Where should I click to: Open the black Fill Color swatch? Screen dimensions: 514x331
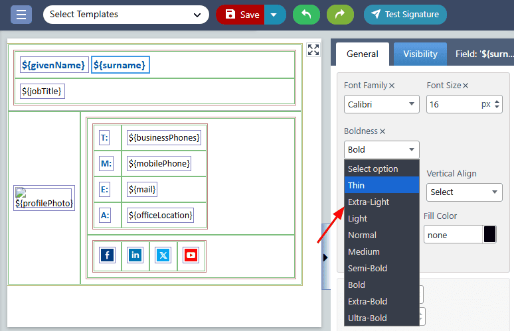(x=489, y=235)
